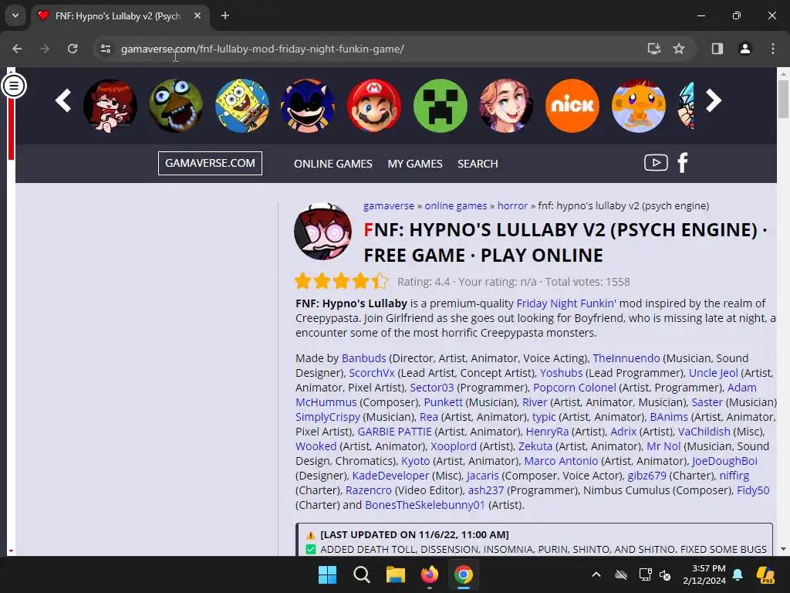Open the Friday Night Funkin' link
This screenshot has height=593, width=790.
tap(566, 303)
